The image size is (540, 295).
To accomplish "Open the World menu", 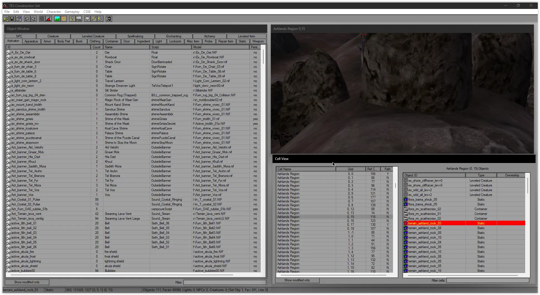I will (x=38, y=12).
